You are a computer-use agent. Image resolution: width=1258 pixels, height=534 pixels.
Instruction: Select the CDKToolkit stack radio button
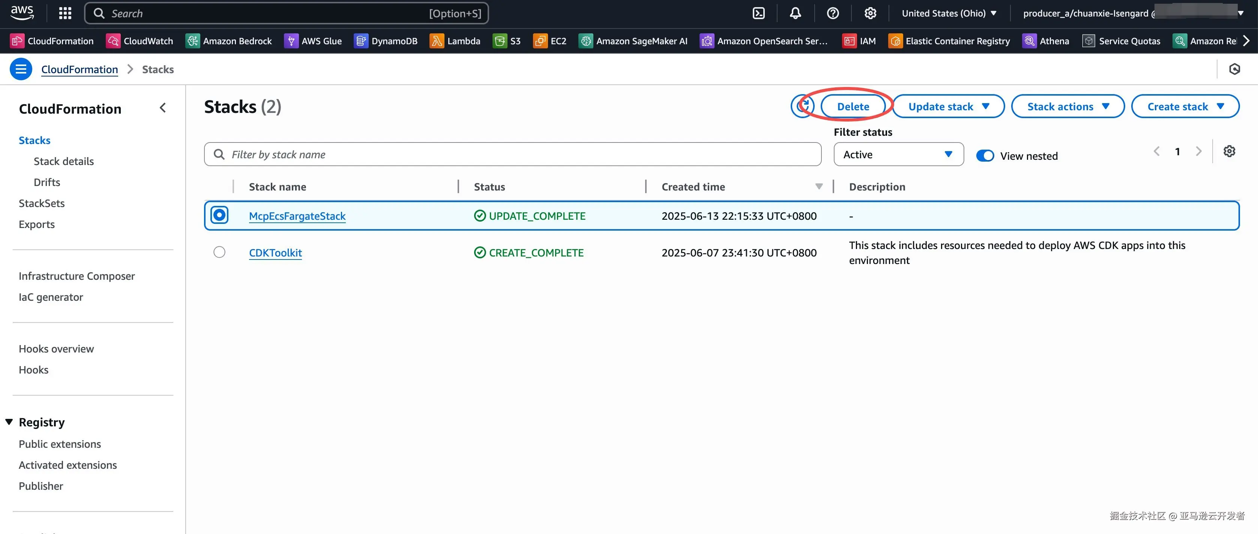(219, 252)
